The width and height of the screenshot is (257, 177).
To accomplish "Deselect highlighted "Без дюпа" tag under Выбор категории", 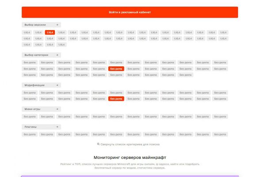I will (116, 69).
